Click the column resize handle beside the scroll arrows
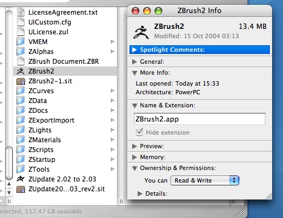This screenshot has height=218, width=283. click(9, 201)
